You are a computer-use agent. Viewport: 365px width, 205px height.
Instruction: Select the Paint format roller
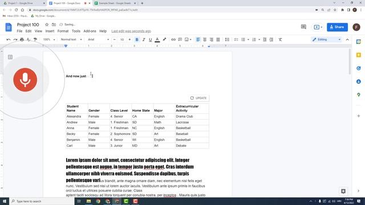[35, 39]
